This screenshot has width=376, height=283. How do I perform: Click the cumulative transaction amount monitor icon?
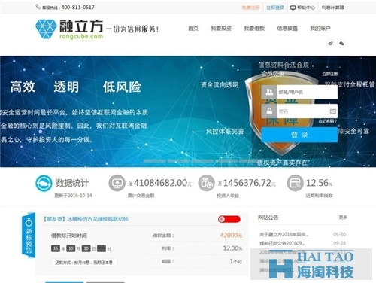tap(117, 183)
